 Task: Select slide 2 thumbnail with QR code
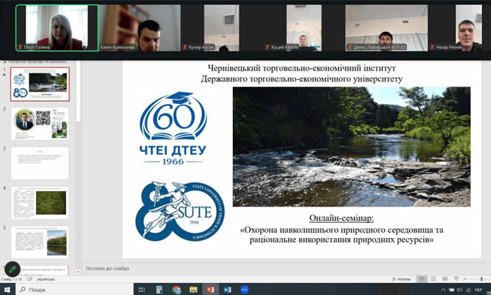40,124
